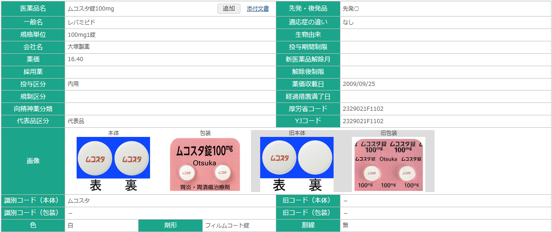Image resolution: width=552 pixels, height=232 pixels.
Task: Click the 画像 header cell
Action: (x=33, y=161)
